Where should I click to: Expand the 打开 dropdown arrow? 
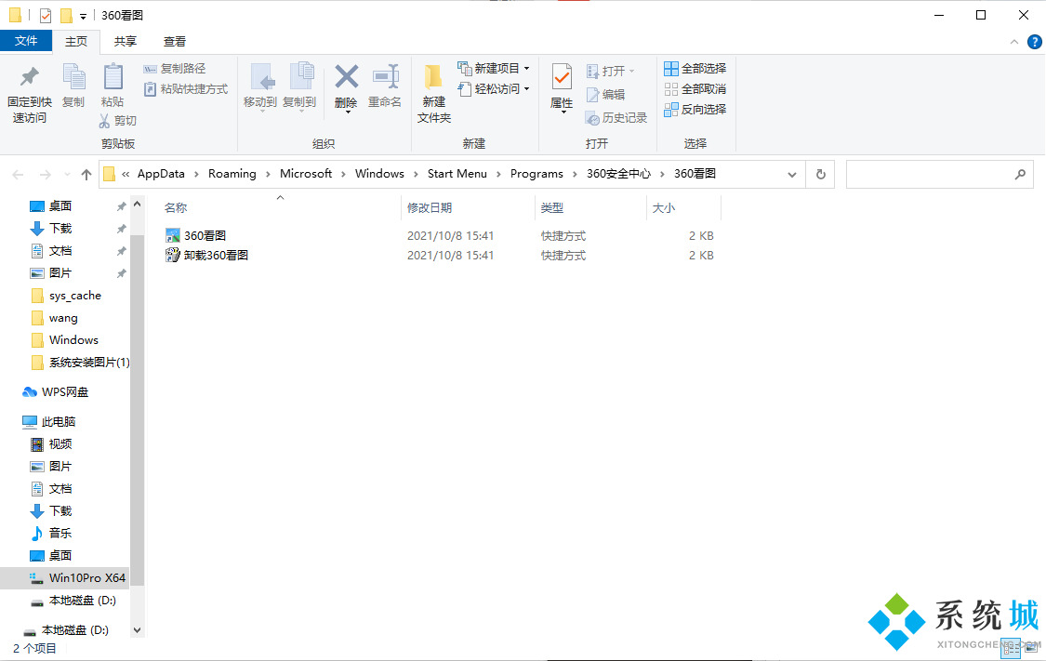click(x=632, y=70)
